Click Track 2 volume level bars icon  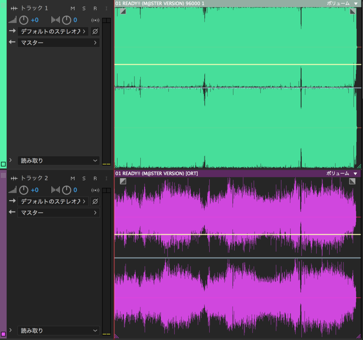(x=12, y=190)
